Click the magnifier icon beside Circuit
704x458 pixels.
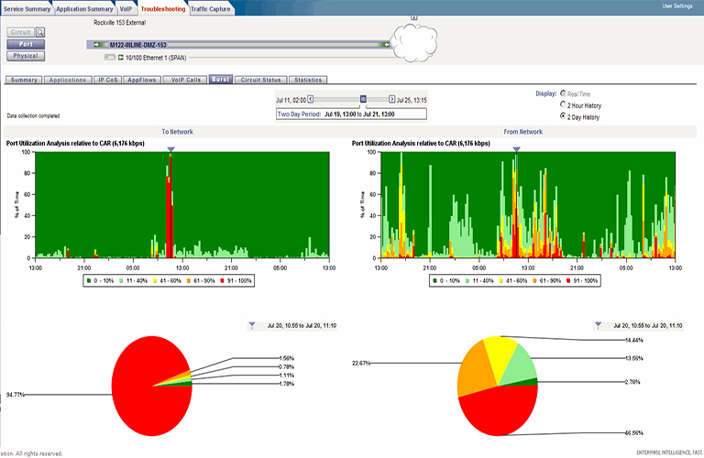tap(40, 32)
